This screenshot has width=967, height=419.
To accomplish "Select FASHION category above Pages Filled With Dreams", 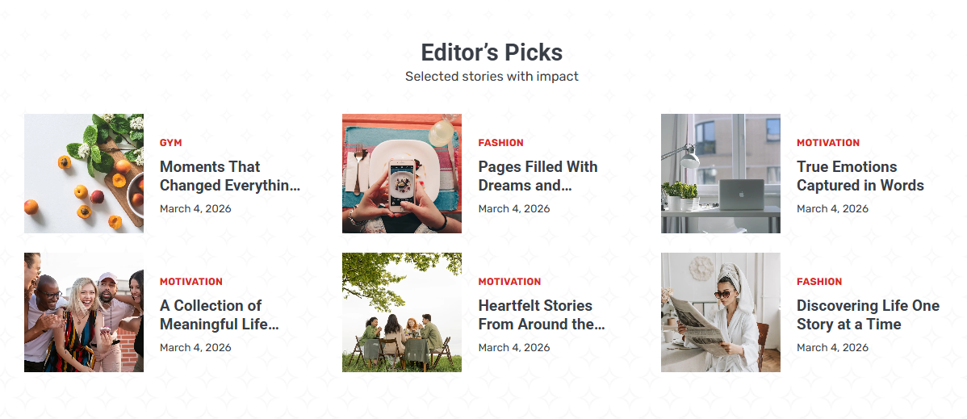I will click(500, 143).
